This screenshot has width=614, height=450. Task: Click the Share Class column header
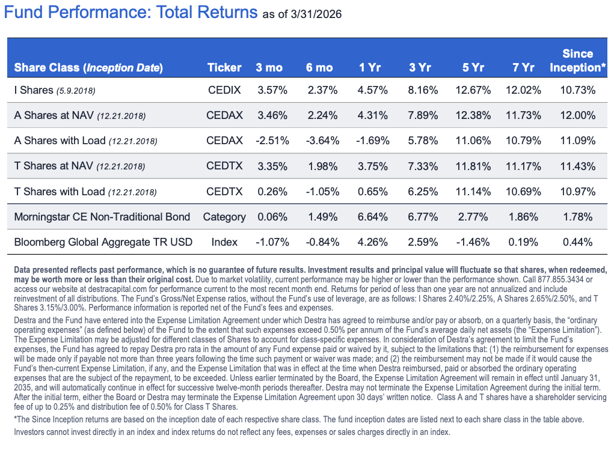click(88, 67)
